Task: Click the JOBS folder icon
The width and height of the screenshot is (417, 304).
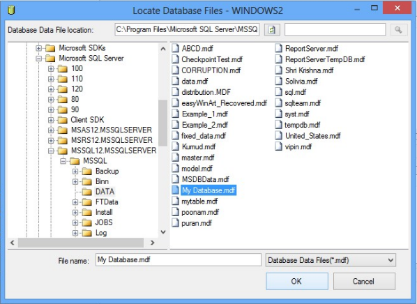Action: [87, 222]
